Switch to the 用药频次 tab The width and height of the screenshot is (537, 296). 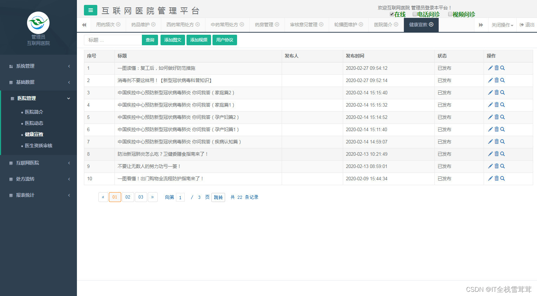(x=105, y=25)
